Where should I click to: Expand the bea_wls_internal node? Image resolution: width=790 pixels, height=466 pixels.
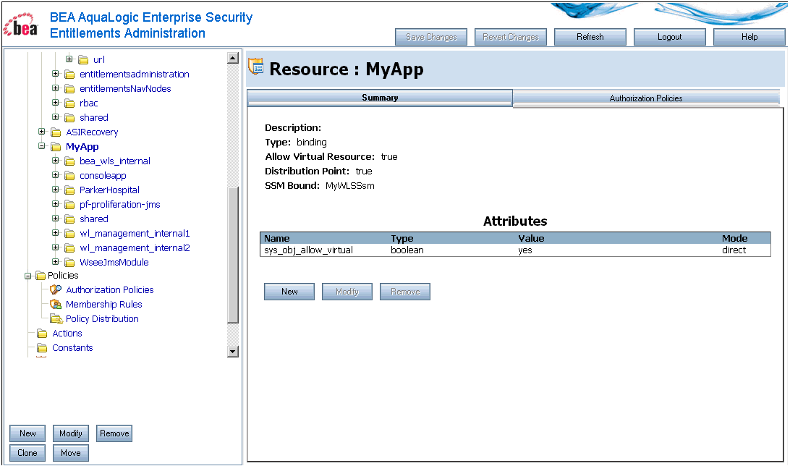pyautogui.click(x=56, y=161)
